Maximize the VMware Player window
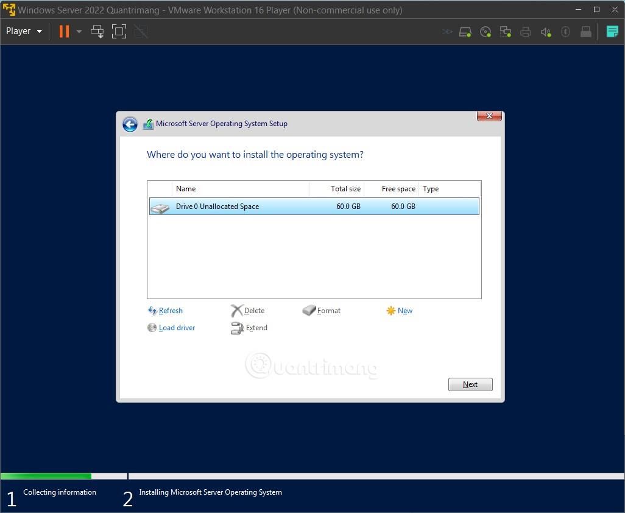Image resolution: width=625 pixels, height=513 pixels. (x=597, y=10)
